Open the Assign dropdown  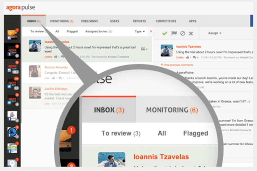[215, 33]
